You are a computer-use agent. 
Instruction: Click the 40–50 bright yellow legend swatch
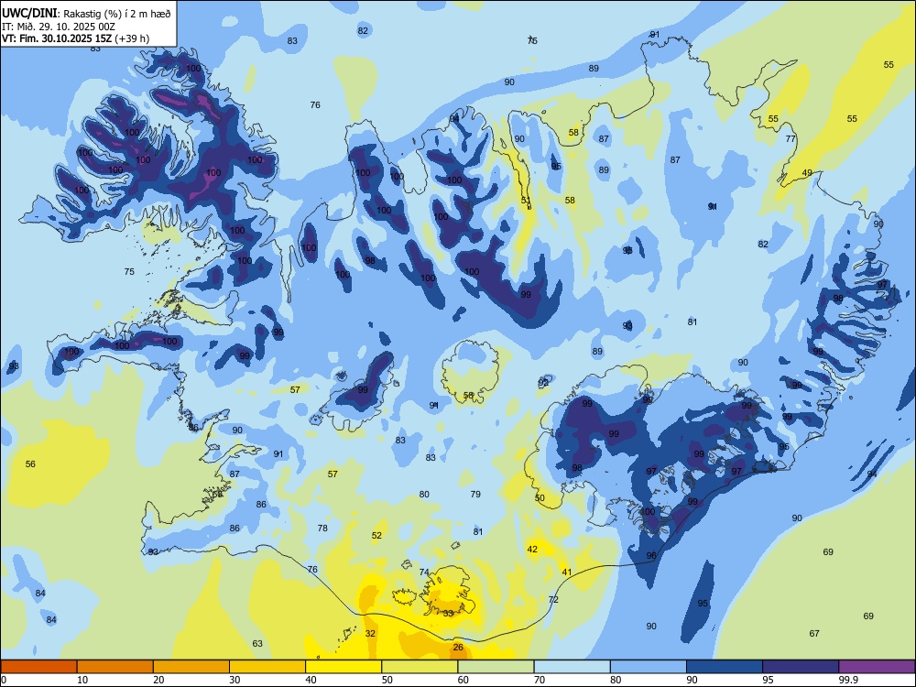pyautogui.click(x=343, y=667)
